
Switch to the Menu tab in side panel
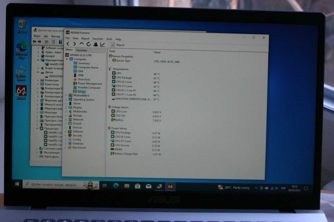69,50
